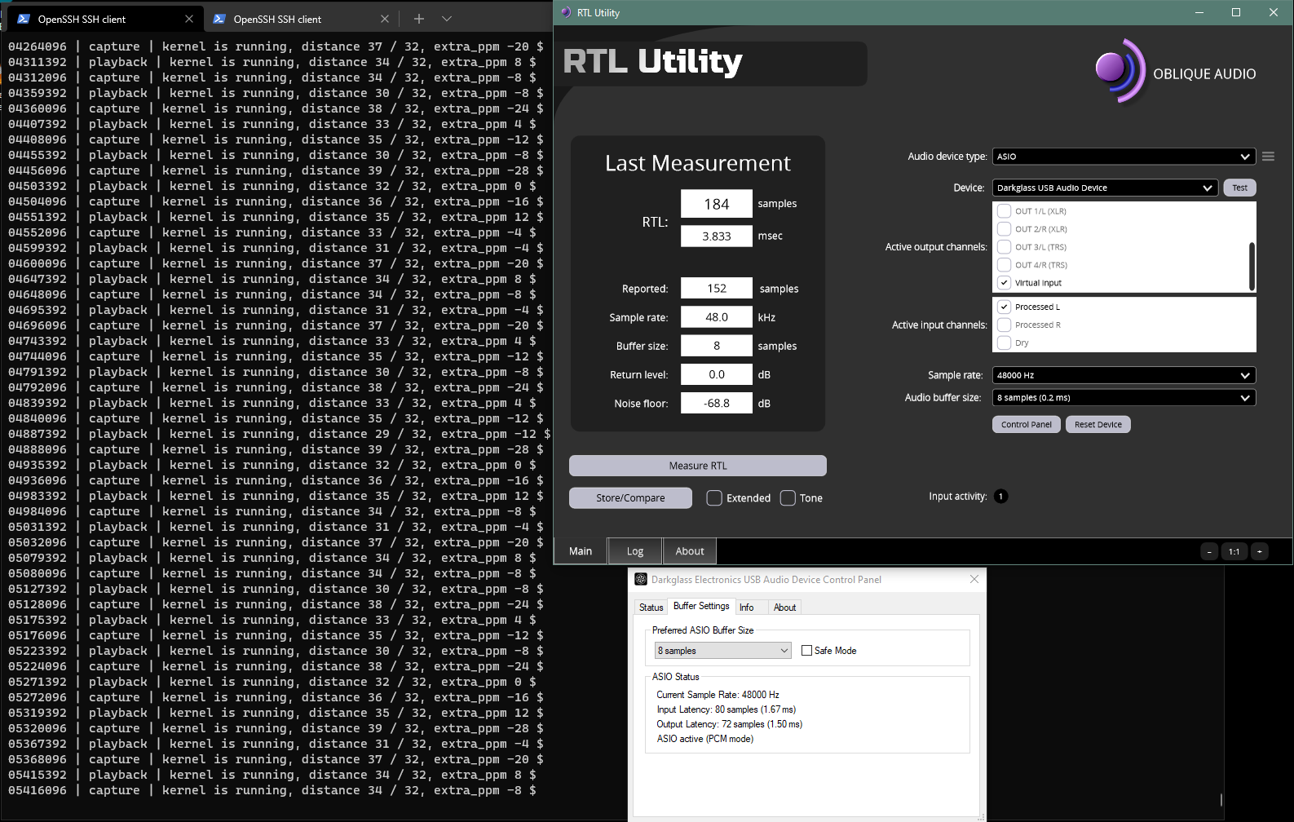This screenshot has height=822, width=1294.
Task: Click the Buffer size field showing 8
Action: 717,346
